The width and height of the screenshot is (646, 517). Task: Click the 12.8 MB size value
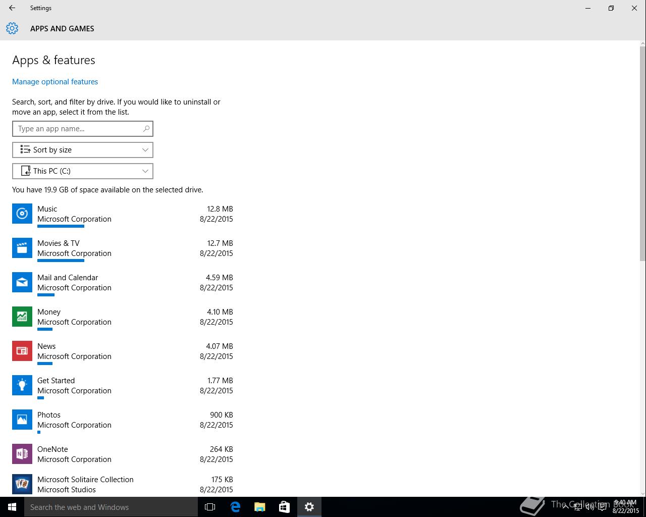click(x=220, y=209)
